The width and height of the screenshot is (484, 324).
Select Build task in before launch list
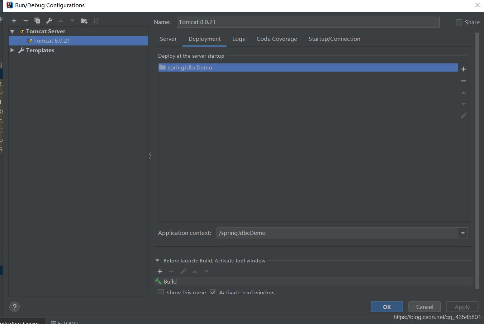pyautogui.click(x=313, y=281)
